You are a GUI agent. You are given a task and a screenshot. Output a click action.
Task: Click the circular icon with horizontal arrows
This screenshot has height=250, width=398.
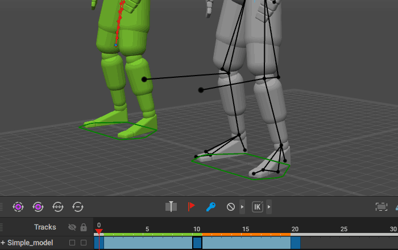58,207
